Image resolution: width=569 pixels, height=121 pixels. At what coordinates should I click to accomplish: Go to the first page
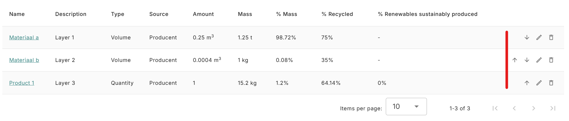pyautogui.click(x=495, y=108)
